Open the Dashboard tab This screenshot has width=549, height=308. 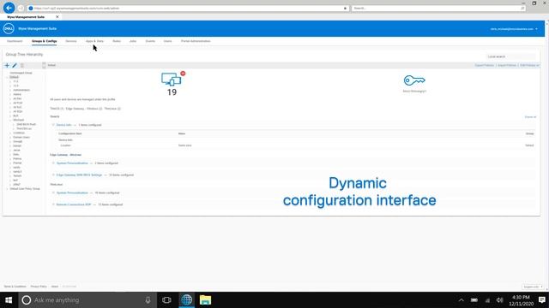tap(15, 41)
